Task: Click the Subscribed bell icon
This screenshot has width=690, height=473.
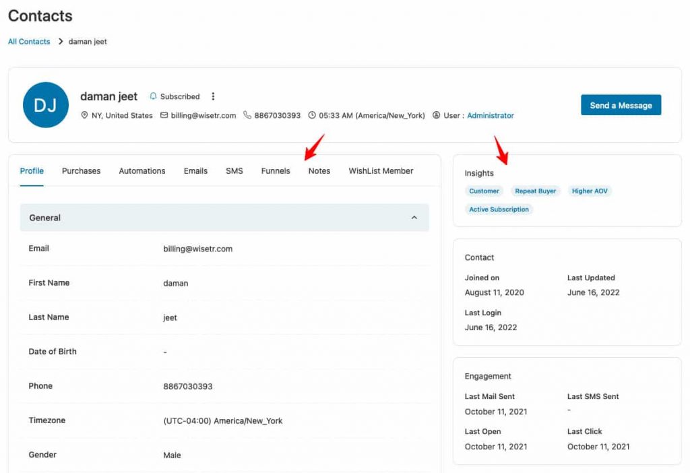Action: click(153, 96)
